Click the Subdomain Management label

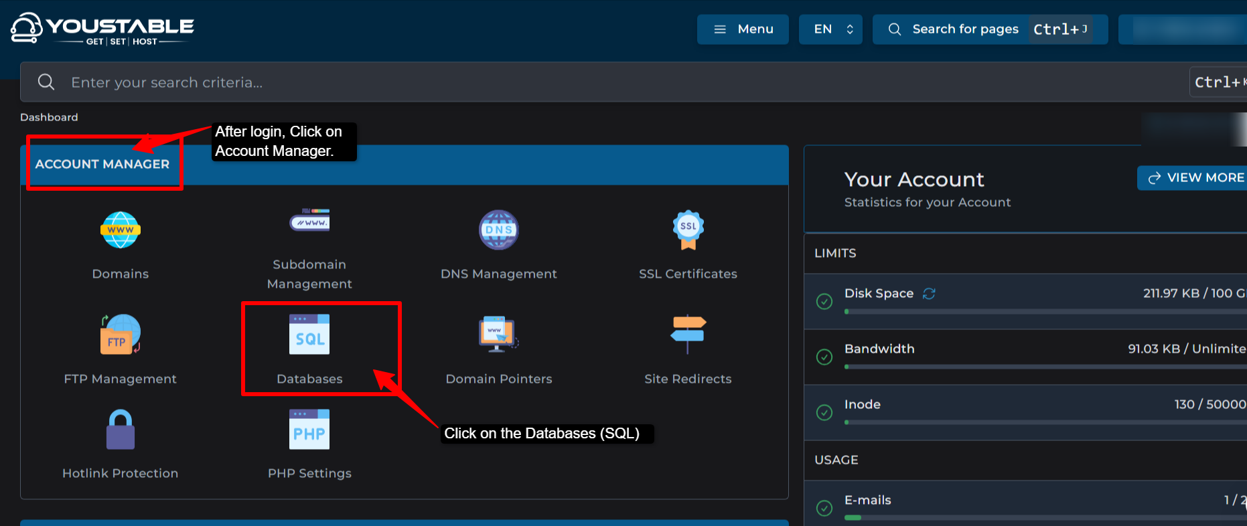[309, 274]
